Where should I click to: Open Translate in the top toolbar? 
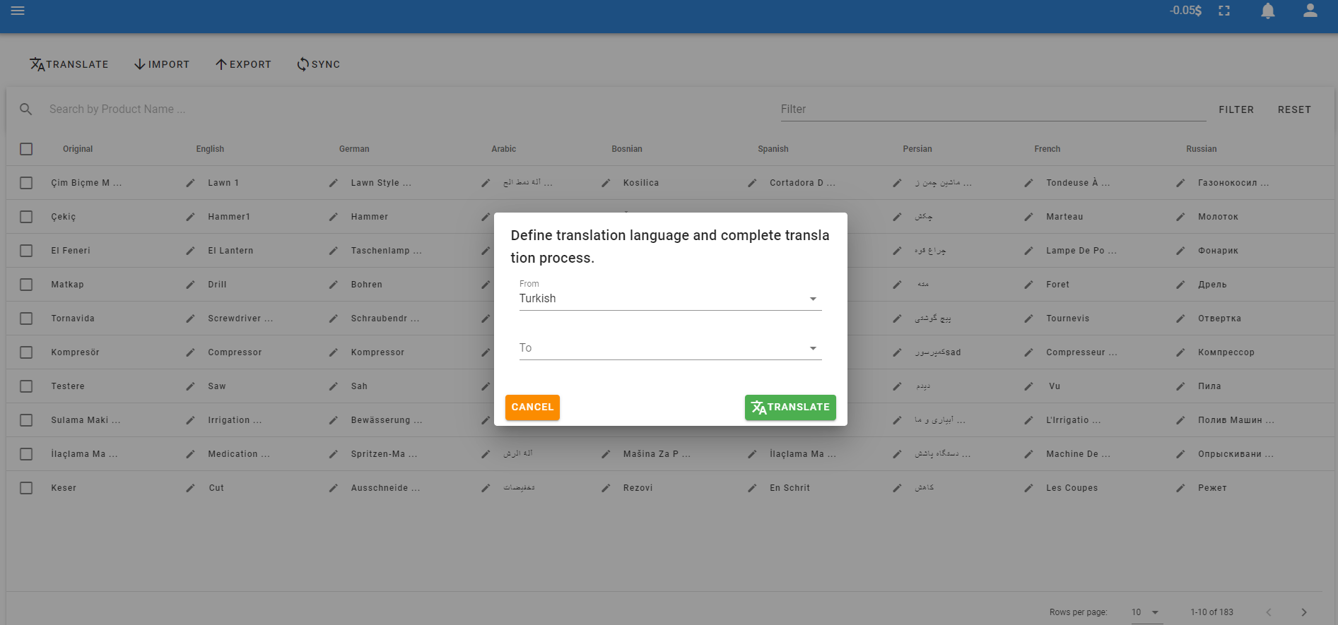pyautogui.click(x=69, y=64)
